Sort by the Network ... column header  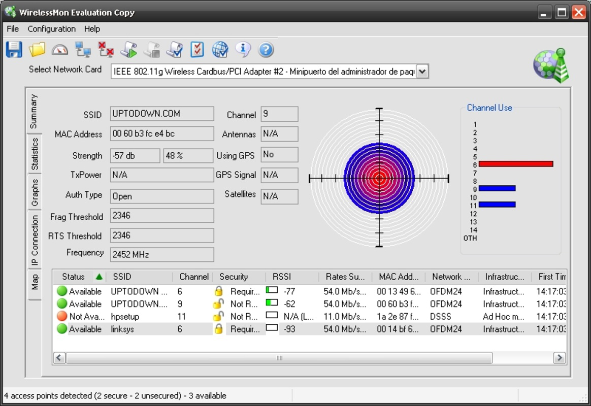(451, 277)
